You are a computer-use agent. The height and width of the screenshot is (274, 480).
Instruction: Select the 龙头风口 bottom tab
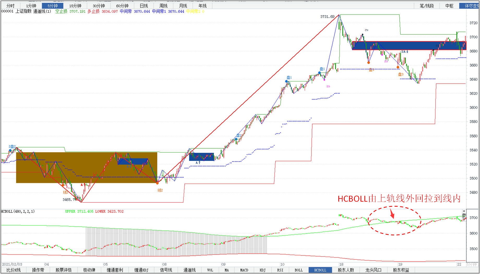pyautogui.click(x=373, y=270)
